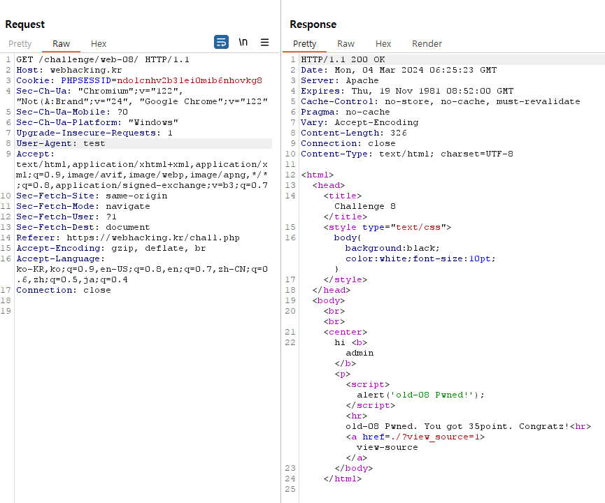Open the Response Render tab
This screenshot has width=605, height=503.
click(x=427, y=44)
